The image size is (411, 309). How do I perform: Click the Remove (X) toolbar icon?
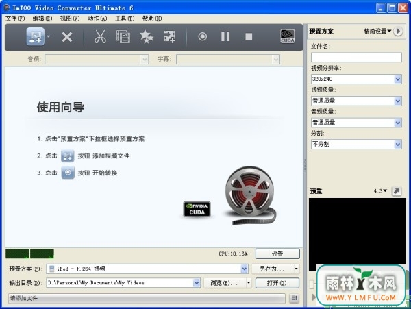point(67,37)
